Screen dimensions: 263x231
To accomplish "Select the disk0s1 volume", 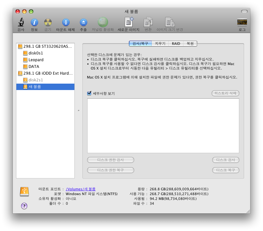I will [x=45, y=53].
